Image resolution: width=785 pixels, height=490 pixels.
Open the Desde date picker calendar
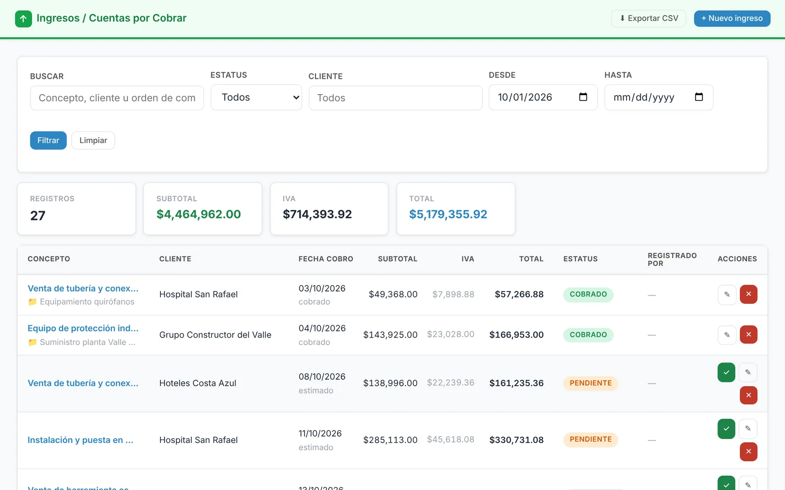click(x=583, y=97)
